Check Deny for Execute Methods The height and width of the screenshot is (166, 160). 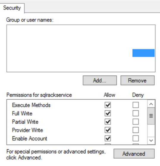tap(136, 105)
